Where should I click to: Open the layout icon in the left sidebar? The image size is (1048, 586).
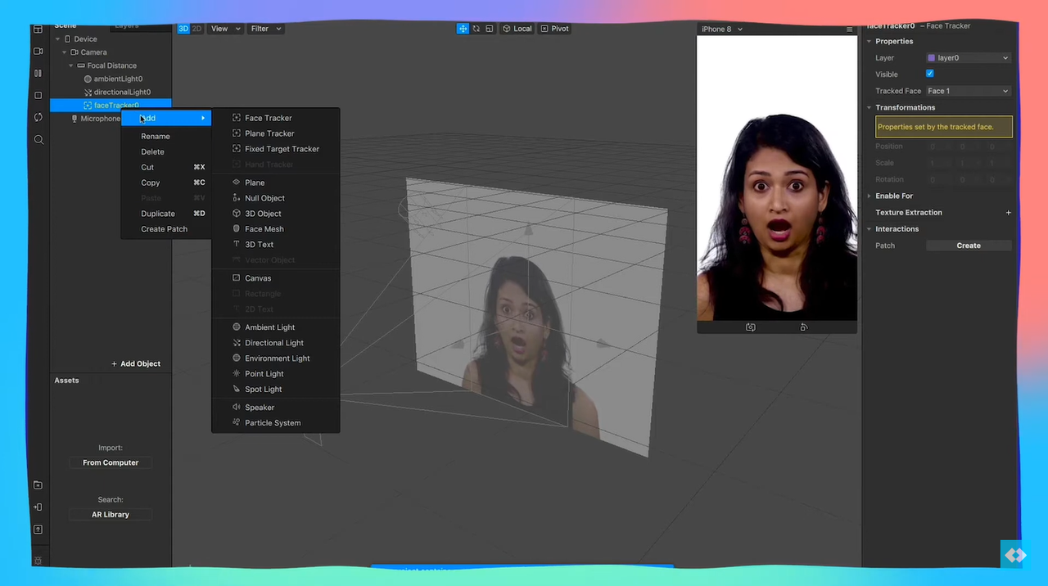[38, 29]
